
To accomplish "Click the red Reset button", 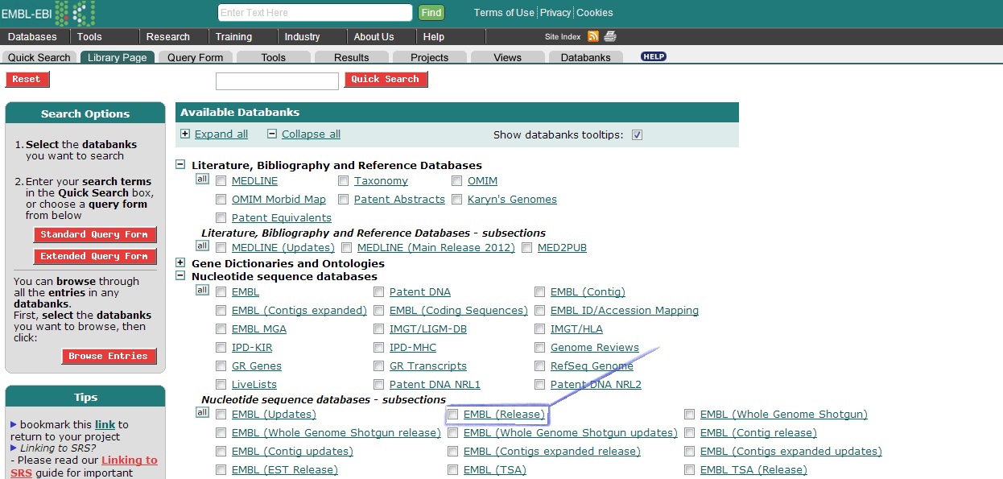I will [27, 79].
